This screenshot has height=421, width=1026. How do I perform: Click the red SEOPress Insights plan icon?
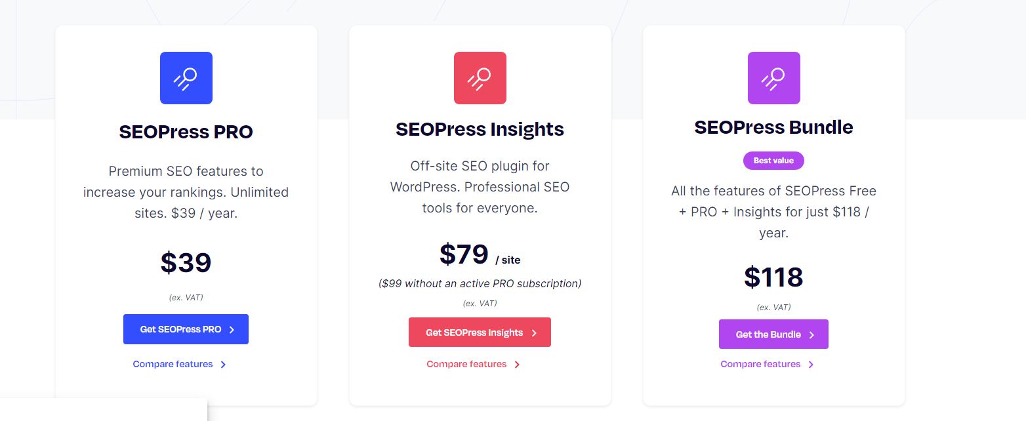coord(480,78)
